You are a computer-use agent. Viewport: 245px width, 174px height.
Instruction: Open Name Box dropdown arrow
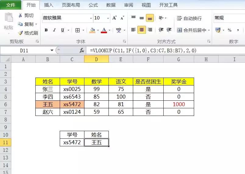52,50
